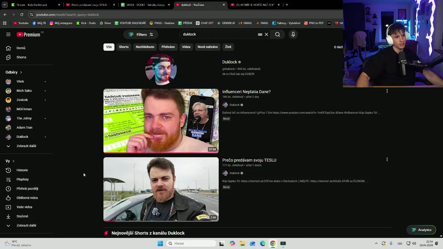Open Duklock channel avatar in results
The image size is (443, 249).
coord(161,69)
